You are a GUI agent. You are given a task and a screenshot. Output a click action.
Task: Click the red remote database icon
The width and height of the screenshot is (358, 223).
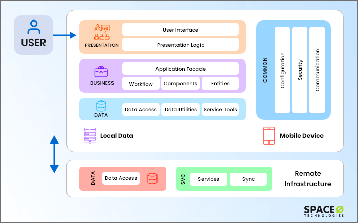point(152,178)
